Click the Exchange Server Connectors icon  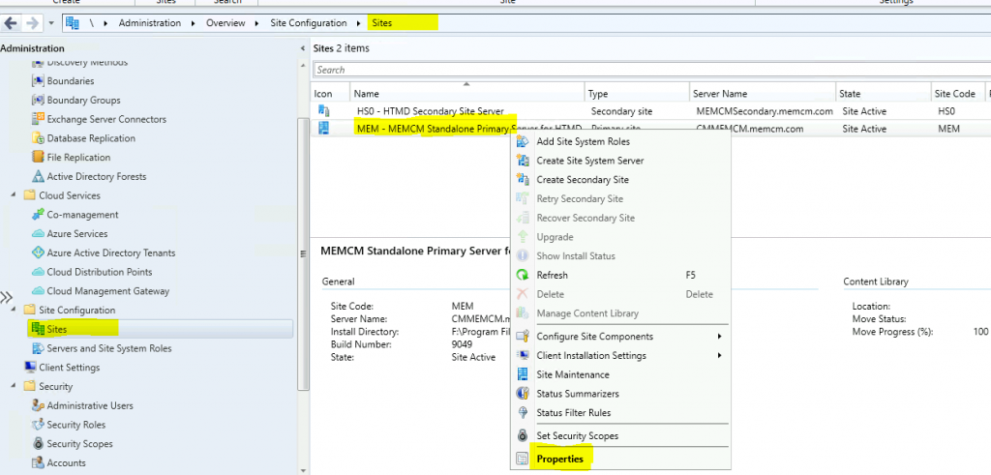(38, 119)
